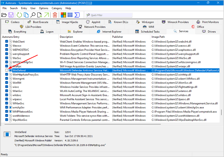The height and width of the screenshot is (157, 224).
Task: Click the vertical scrollbar thumb
Action: pyautogui.click(x=221, y=112)
